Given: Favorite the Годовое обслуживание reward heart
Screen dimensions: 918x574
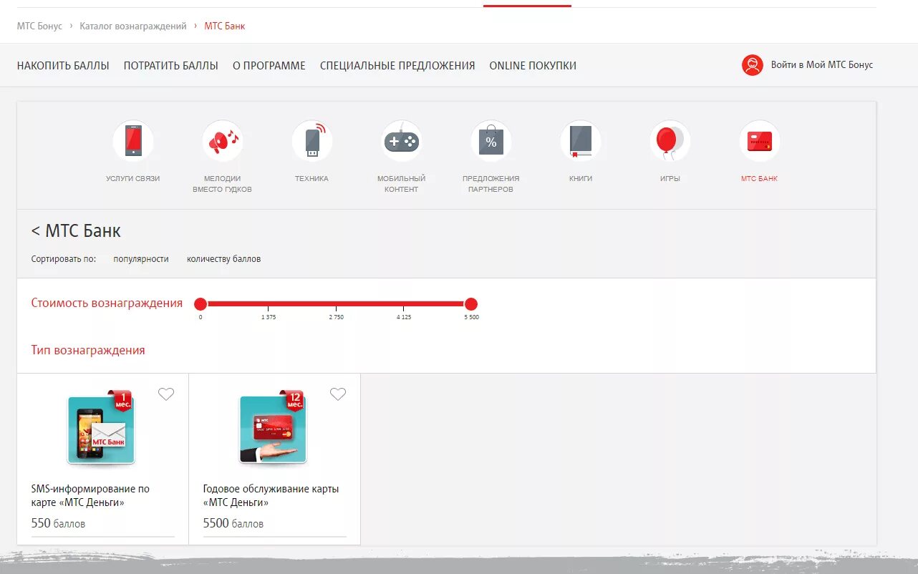Looking at the screenshot, I should [338, 394].
